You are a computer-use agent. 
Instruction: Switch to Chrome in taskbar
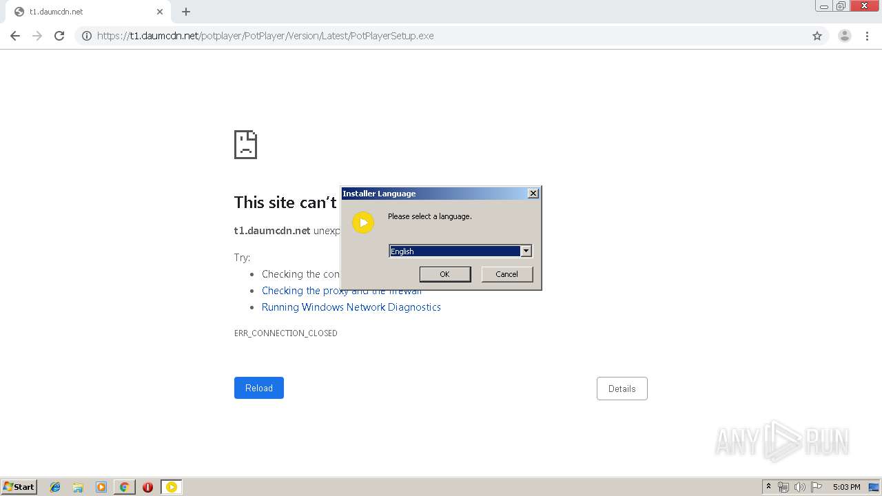coord(124,487)
